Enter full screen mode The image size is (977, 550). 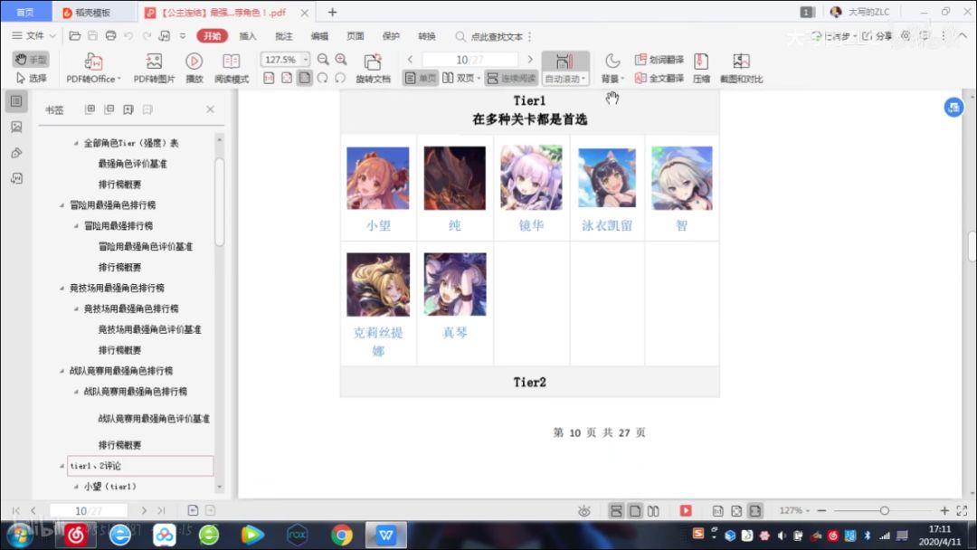tap(962, 511)
